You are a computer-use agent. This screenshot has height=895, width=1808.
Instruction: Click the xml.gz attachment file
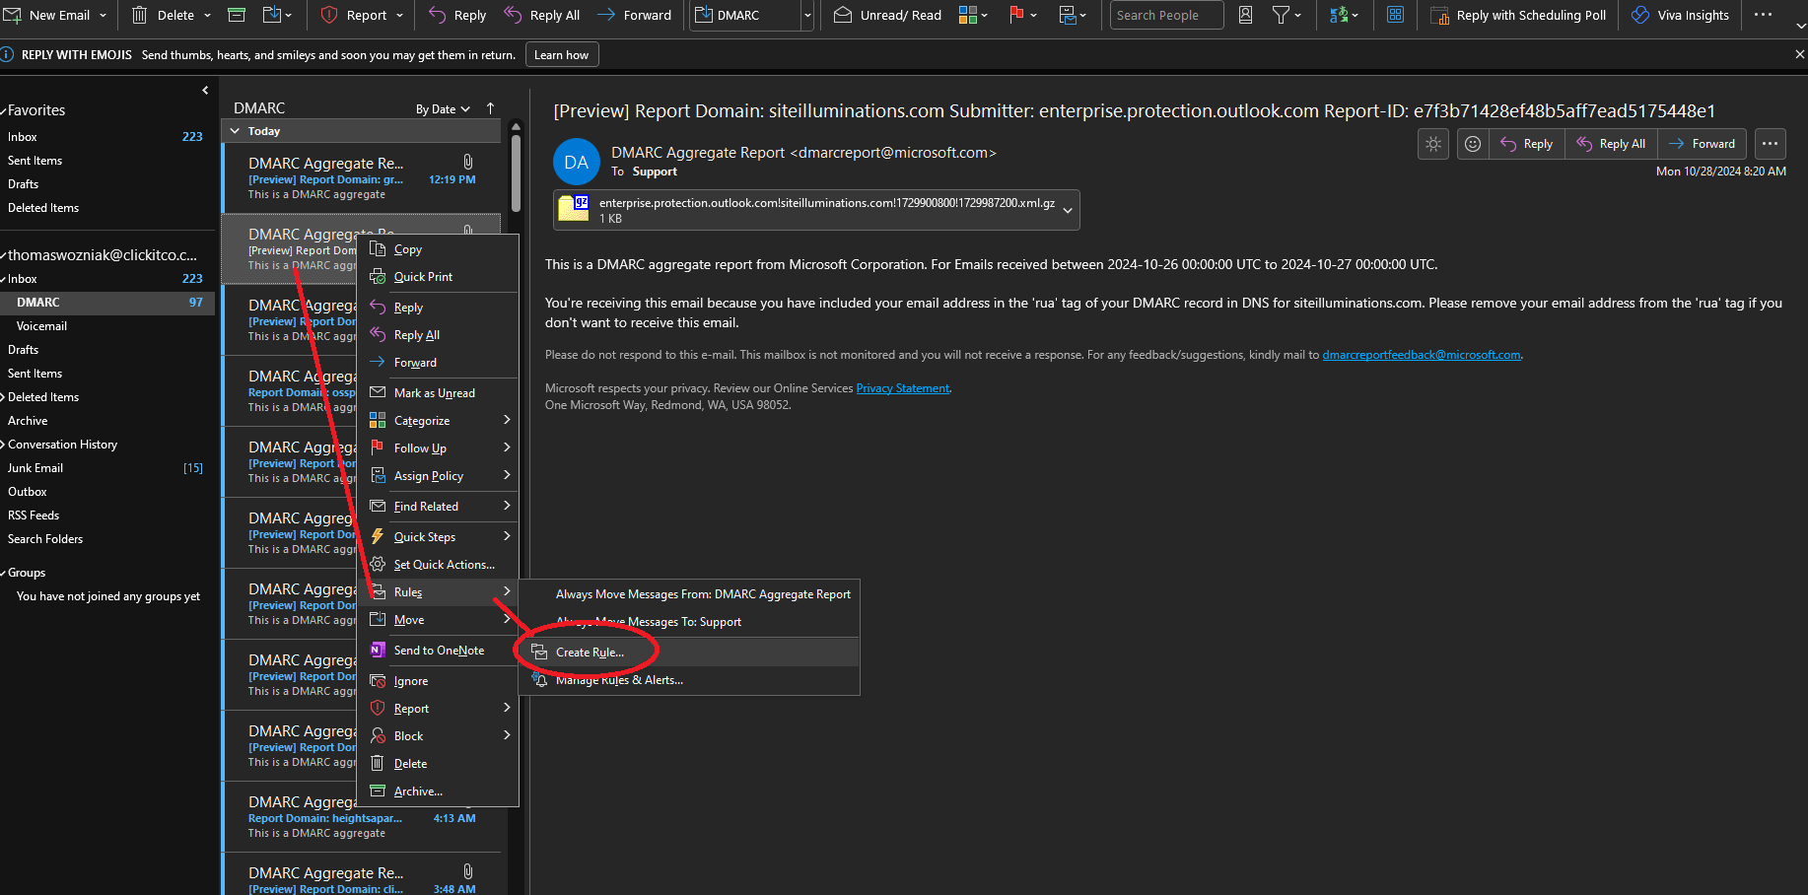(807, 210)
